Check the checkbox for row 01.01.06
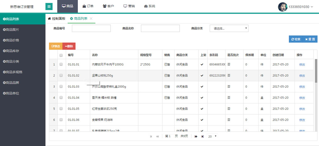Screen dimensions: 319x146 [x=61, y=120]
